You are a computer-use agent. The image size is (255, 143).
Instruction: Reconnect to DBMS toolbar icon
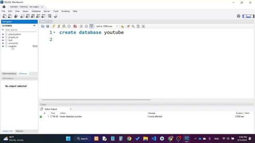click(56, 16)
